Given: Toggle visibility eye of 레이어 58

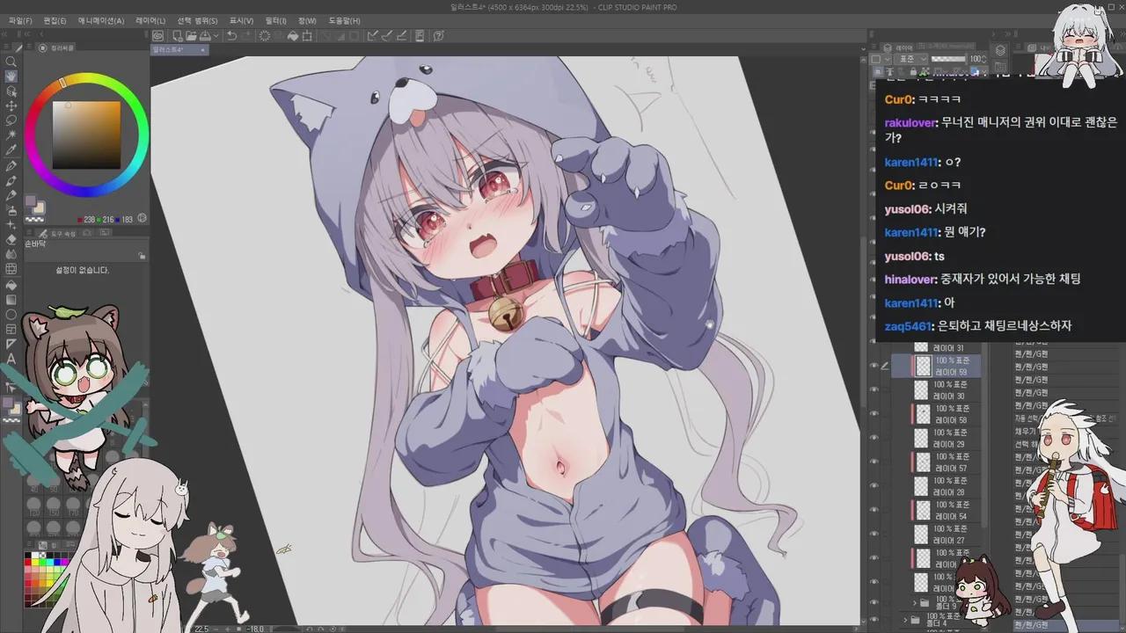Looking at the screenshot, I should point(874,414).
